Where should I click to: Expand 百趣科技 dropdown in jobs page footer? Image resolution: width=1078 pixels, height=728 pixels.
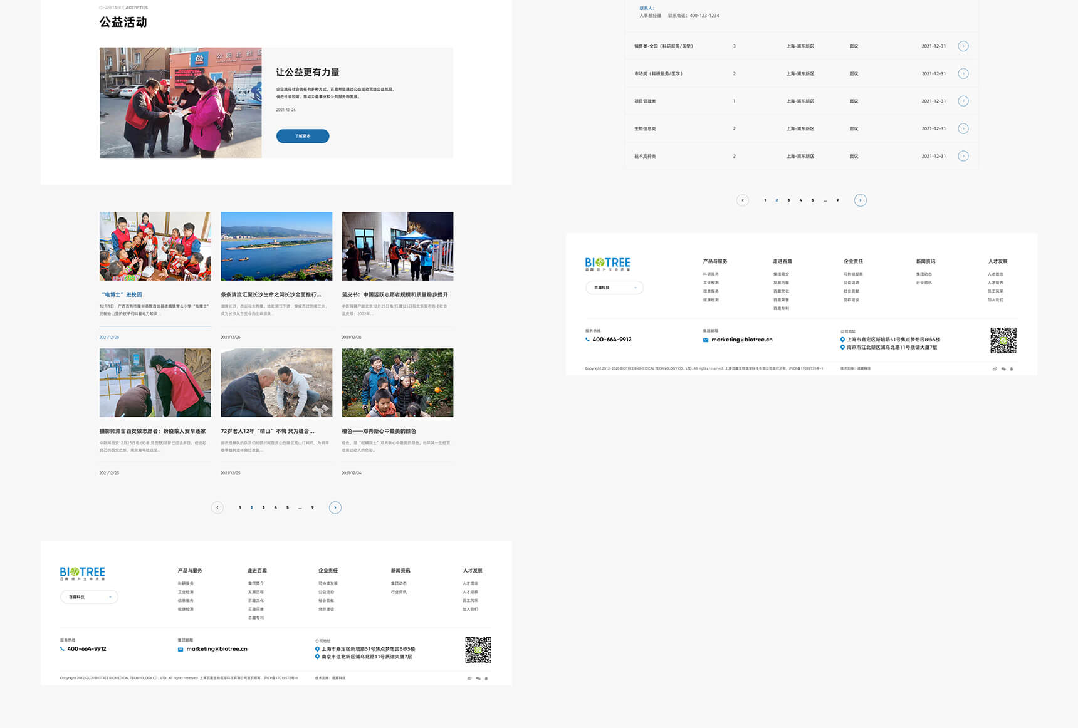[614, 288]
